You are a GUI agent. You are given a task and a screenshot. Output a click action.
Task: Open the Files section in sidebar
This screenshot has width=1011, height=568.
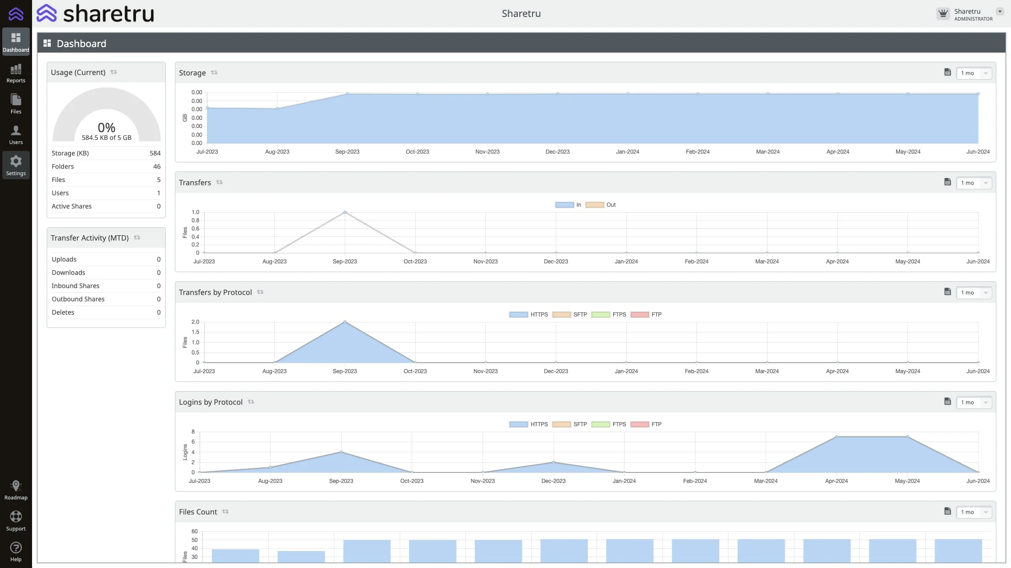coord(16,104)
